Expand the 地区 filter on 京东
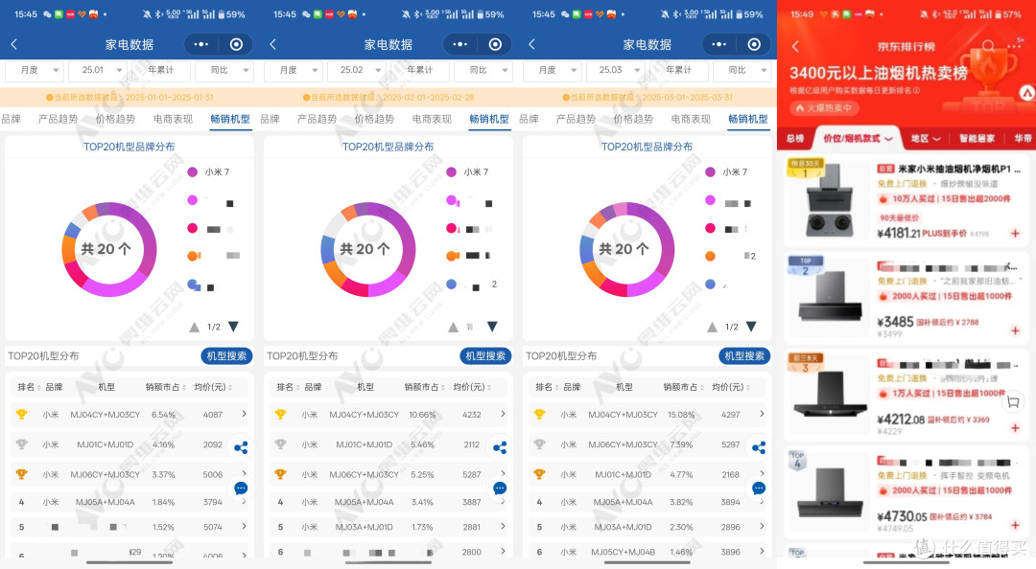Viewport: 1036px width, 569px height. click(x=926, y=138)
